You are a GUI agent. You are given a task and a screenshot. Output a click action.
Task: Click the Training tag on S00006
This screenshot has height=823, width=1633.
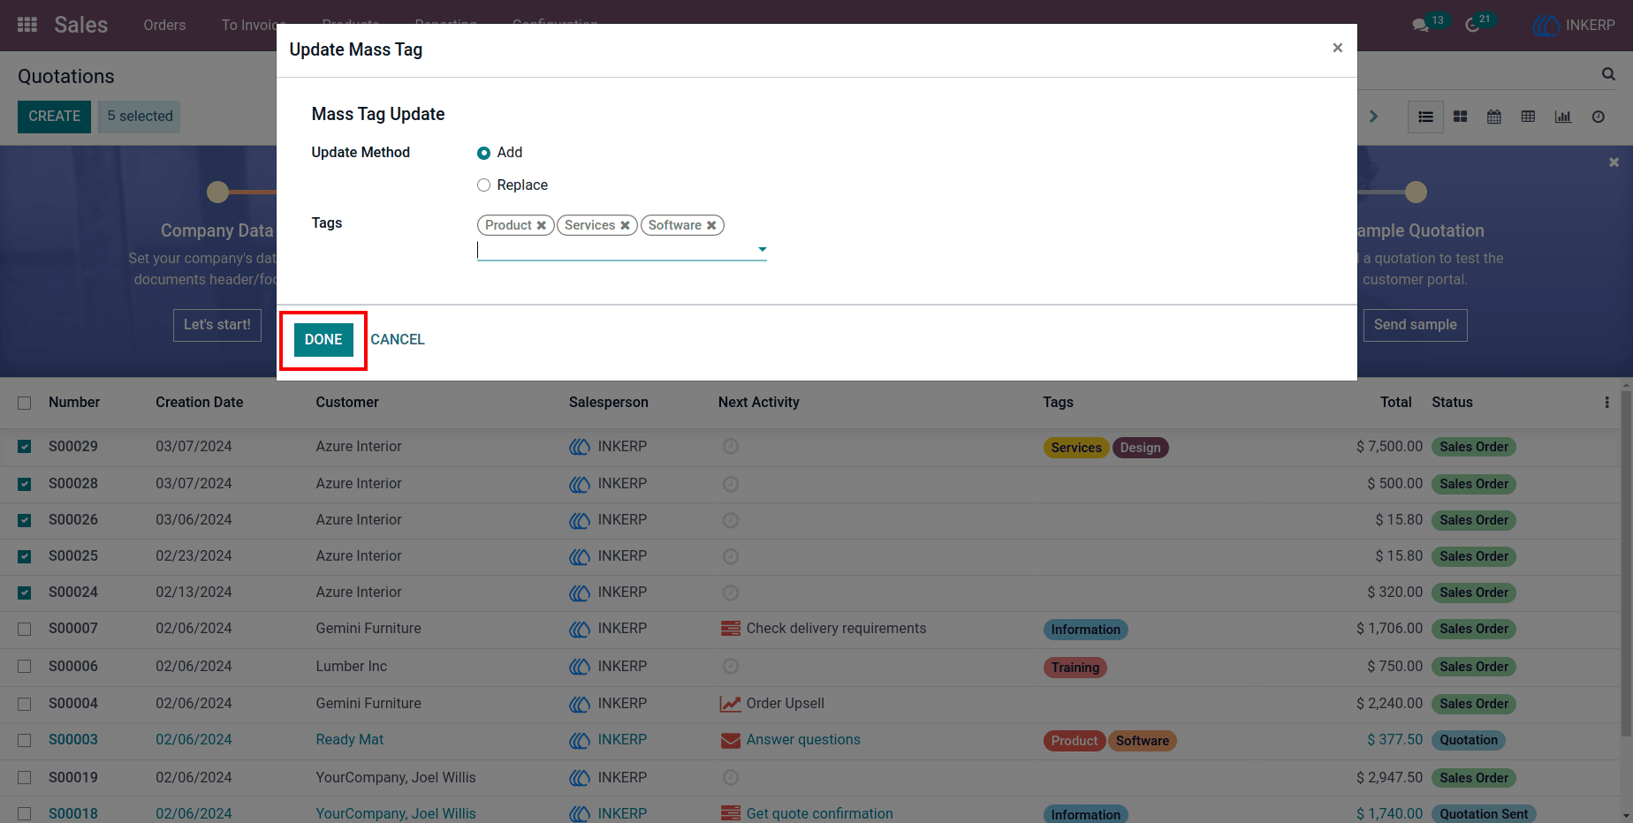tap(1075, 668)
